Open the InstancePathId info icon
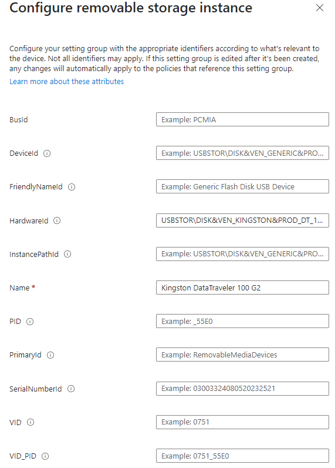The image size is (335, 468). pos(67,254)
